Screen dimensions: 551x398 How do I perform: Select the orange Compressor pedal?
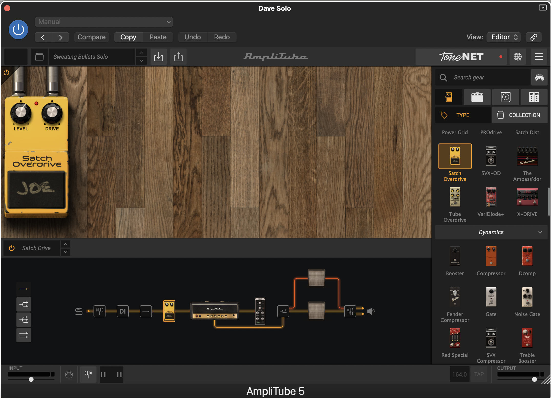491,256
